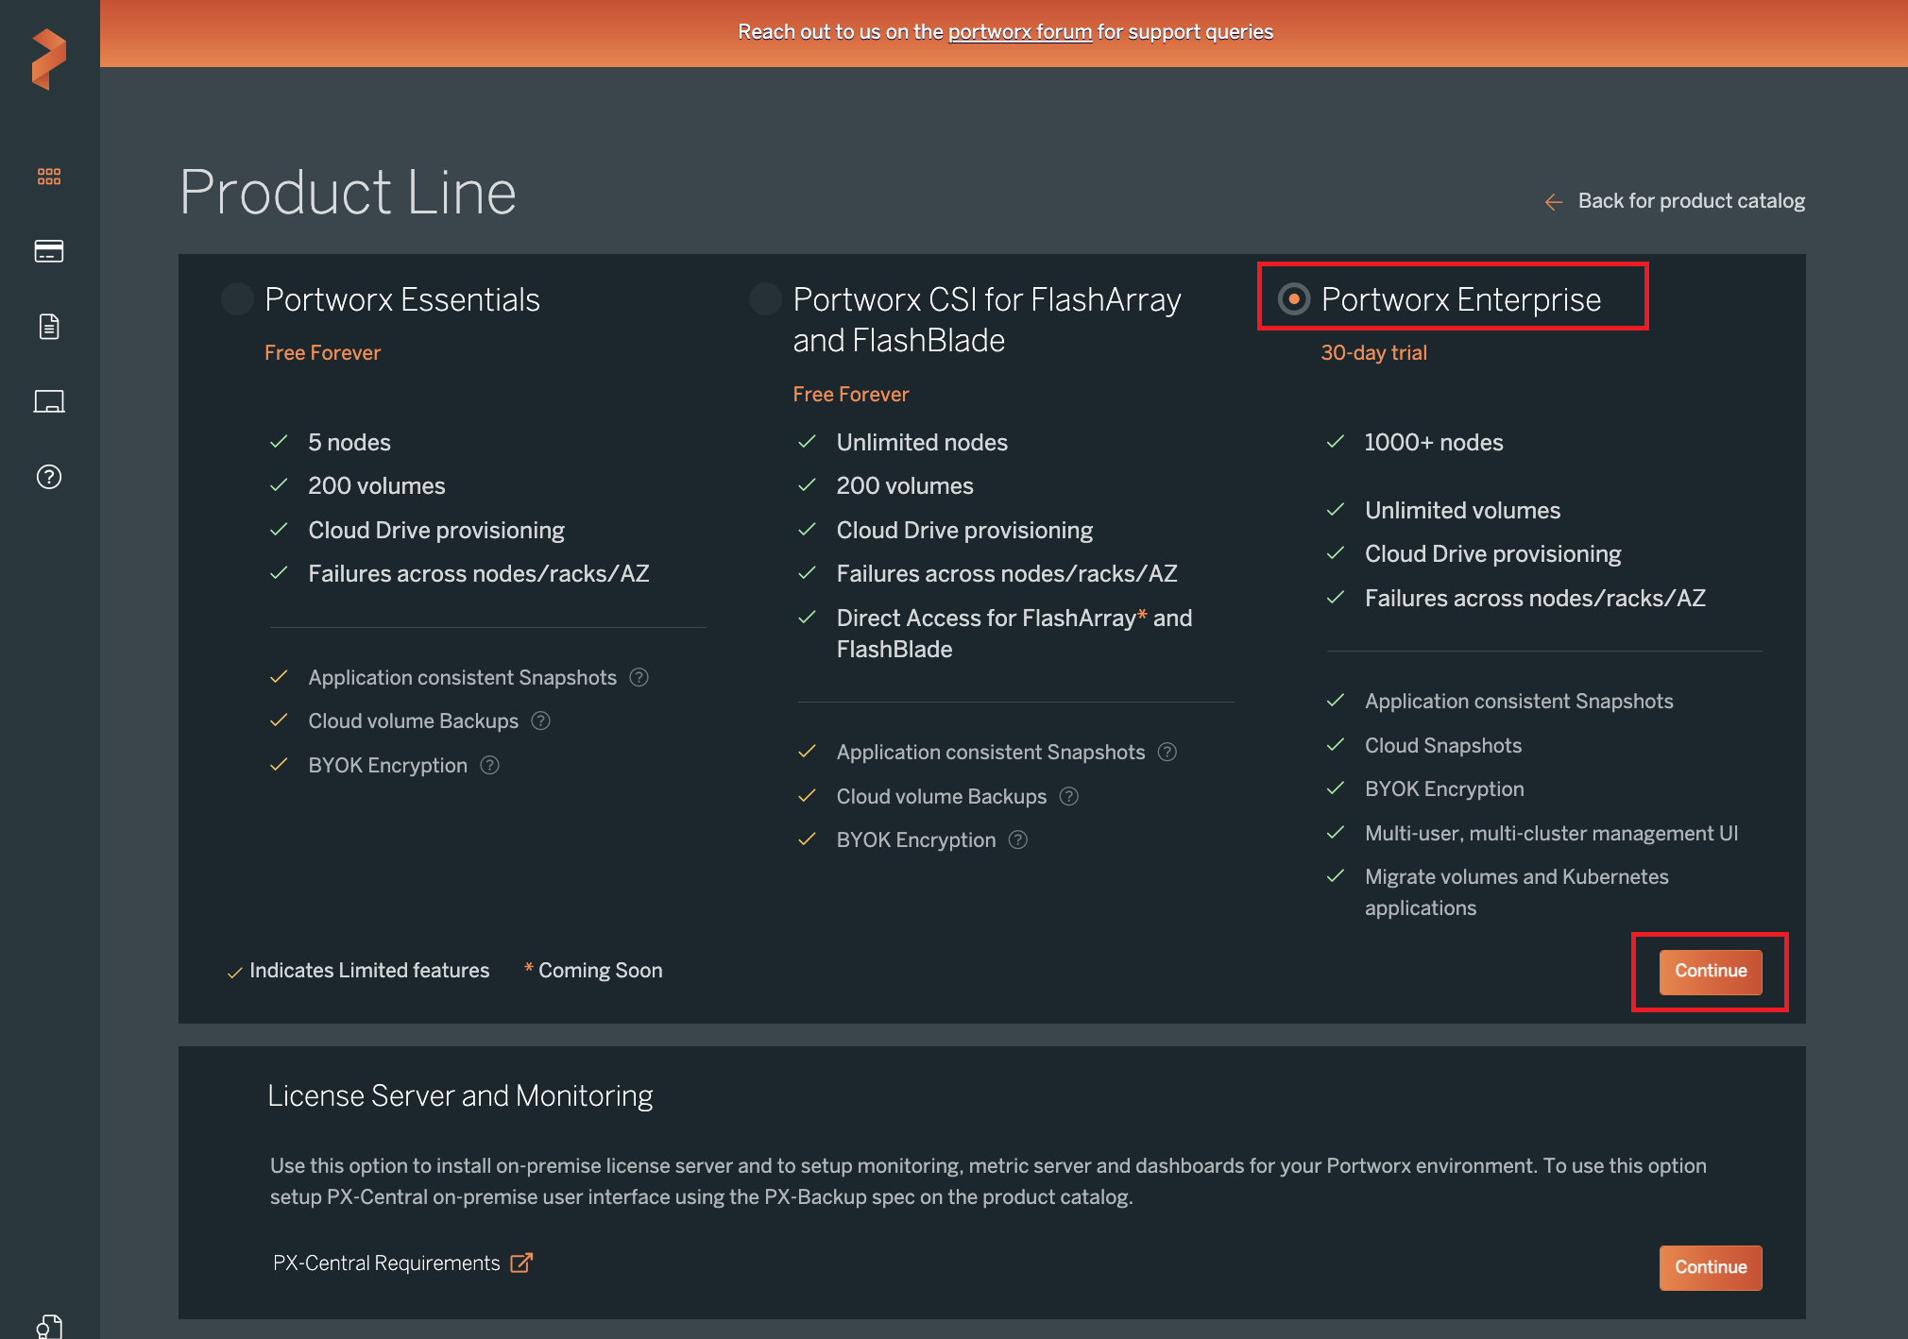Click Continue in License Server and Monitoring

[1711, 1267]
